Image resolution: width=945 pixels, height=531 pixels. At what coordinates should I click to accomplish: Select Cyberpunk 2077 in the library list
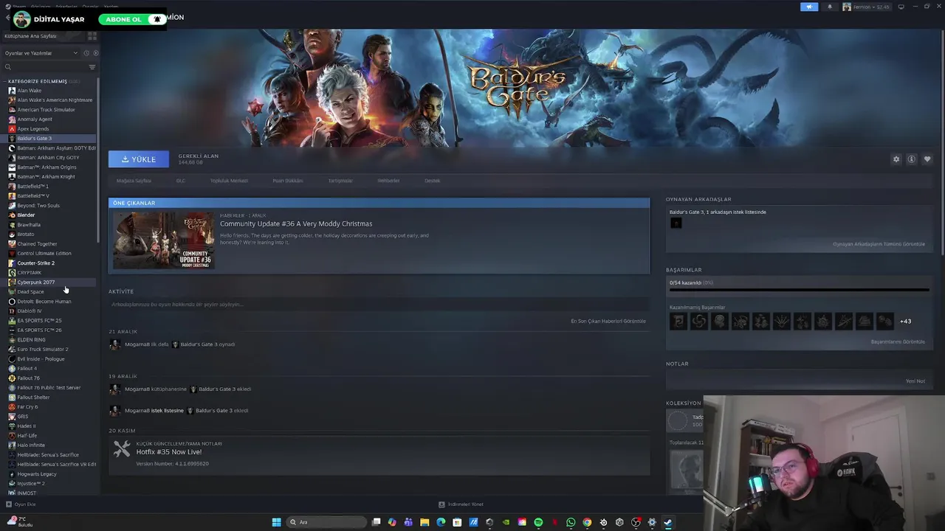tap(35, 282)
